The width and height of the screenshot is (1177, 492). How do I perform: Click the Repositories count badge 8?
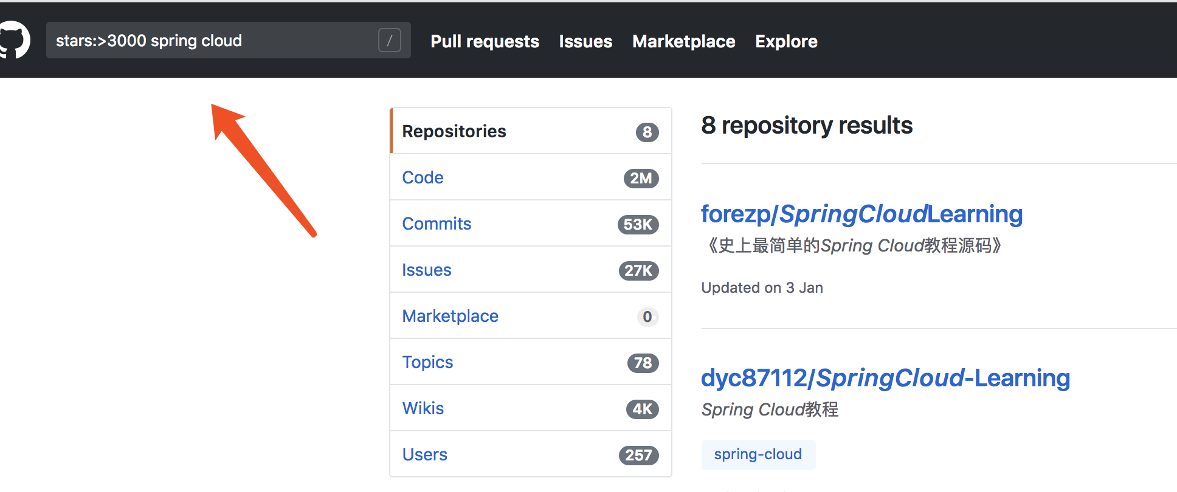647,132
